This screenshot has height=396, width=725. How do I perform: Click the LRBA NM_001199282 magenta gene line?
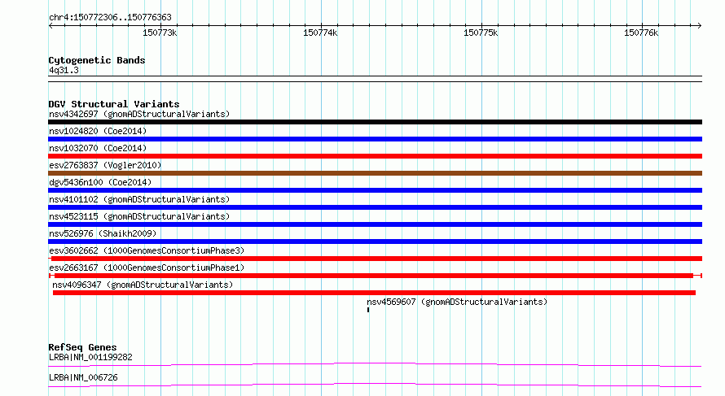click(x=375, y=364)
